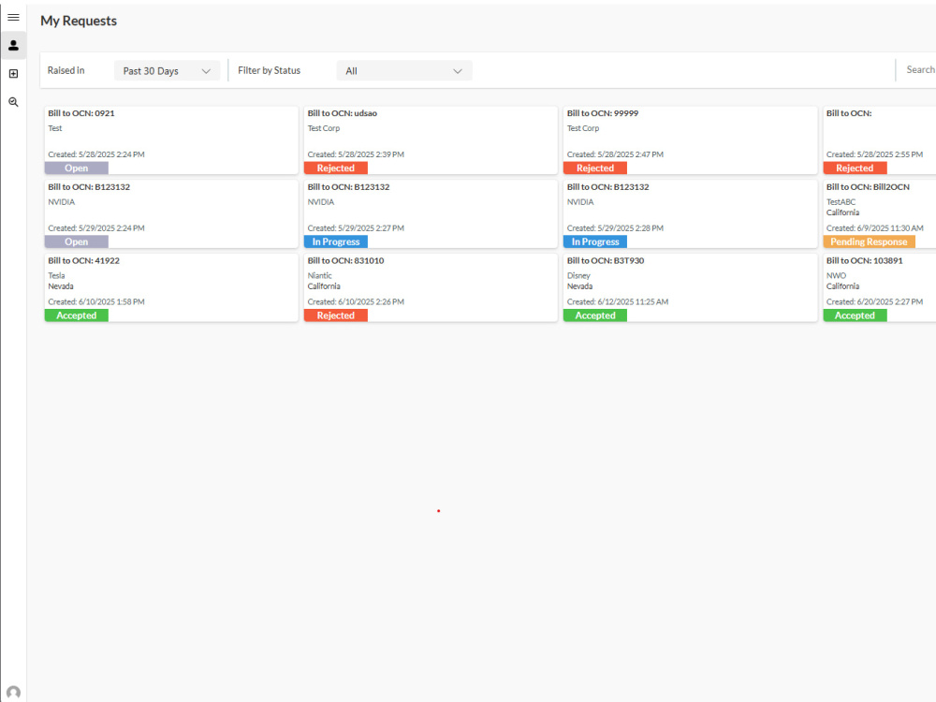Click Created: 6/9/2025 11:30 AM text
Image resolution: width=936 pixels, height=702 pixels.
pyautogui.click(x=874, y=228)
